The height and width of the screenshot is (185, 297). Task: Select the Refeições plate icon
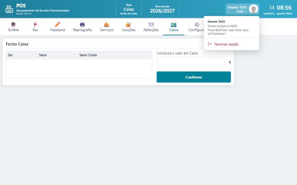(151, 24)
